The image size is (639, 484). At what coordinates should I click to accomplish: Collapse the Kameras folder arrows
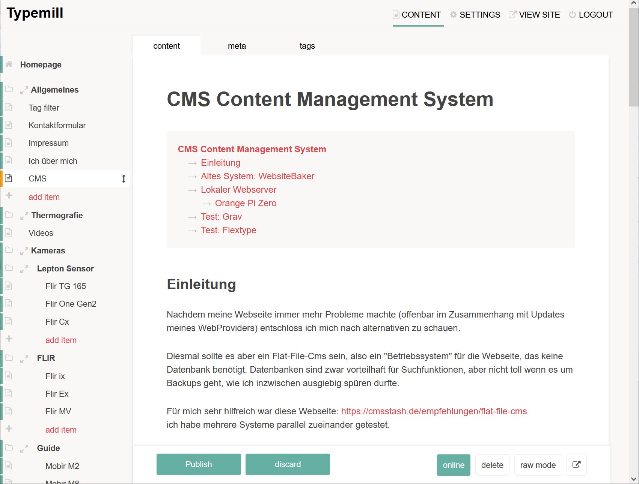tap(24, 251)
